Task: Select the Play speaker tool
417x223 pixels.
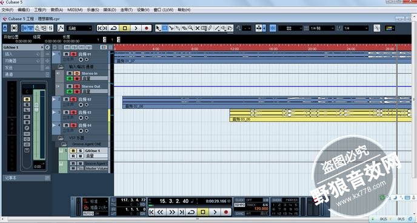Action: point(224,28)
